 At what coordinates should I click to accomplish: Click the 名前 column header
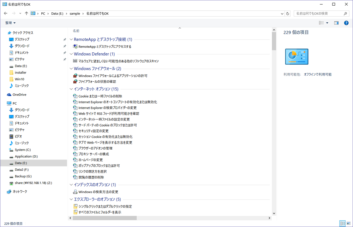tap(76, 31)
